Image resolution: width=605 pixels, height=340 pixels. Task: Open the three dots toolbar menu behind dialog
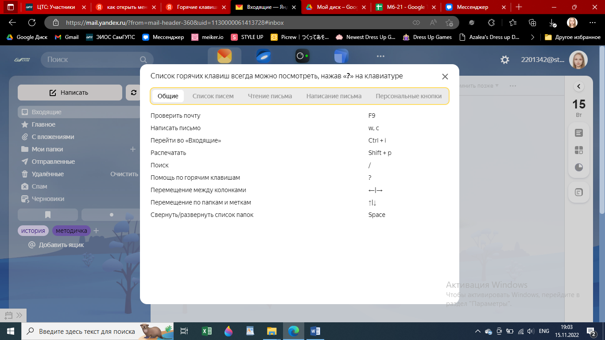pyautogui.click(x=513, y=85)
